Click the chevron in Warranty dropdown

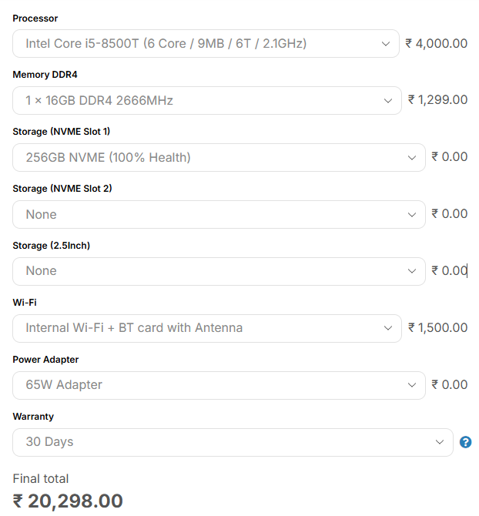440,442
